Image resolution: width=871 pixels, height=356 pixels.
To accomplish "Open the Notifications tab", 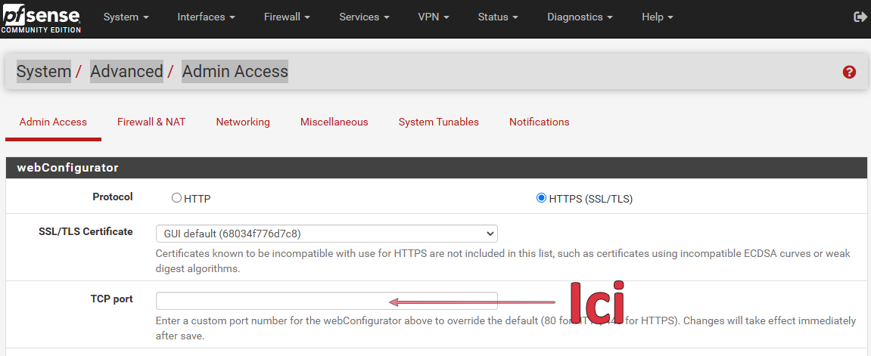I will (539, 122).
